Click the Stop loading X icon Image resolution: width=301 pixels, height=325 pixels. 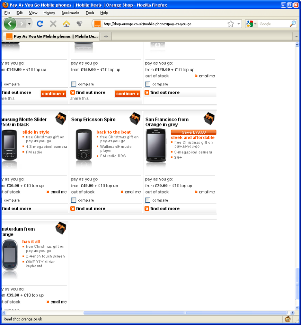coord(53,24)
